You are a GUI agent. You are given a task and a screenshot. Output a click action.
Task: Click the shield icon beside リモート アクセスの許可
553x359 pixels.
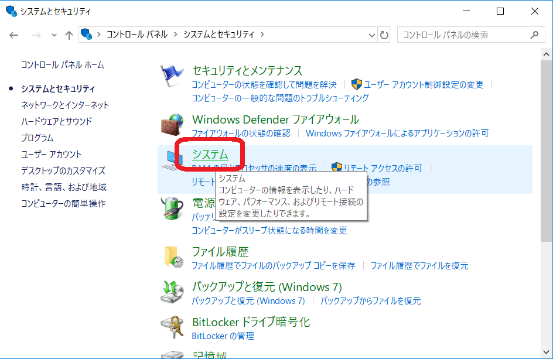337,167
